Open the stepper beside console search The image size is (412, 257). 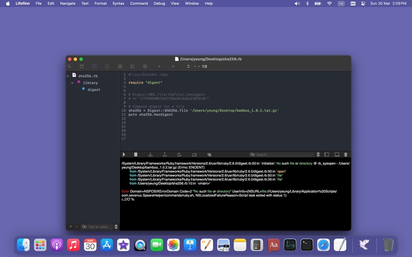318,154
